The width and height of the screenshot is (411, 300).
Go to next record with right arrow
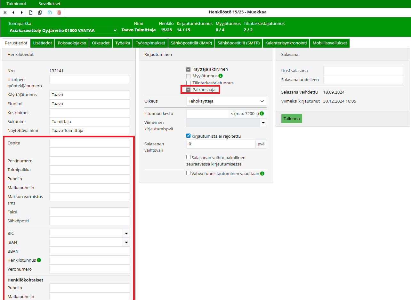coord(22,12)
